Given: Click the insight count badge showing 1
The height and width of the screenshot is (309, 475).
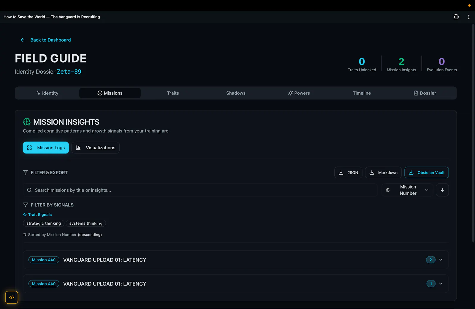Looking at the screenshot, I should pyautogui.click(x=431, y=284).
